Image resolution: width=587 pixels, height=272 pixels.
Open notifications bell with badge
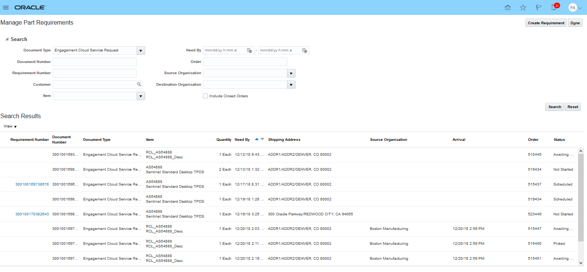(554, 7)
